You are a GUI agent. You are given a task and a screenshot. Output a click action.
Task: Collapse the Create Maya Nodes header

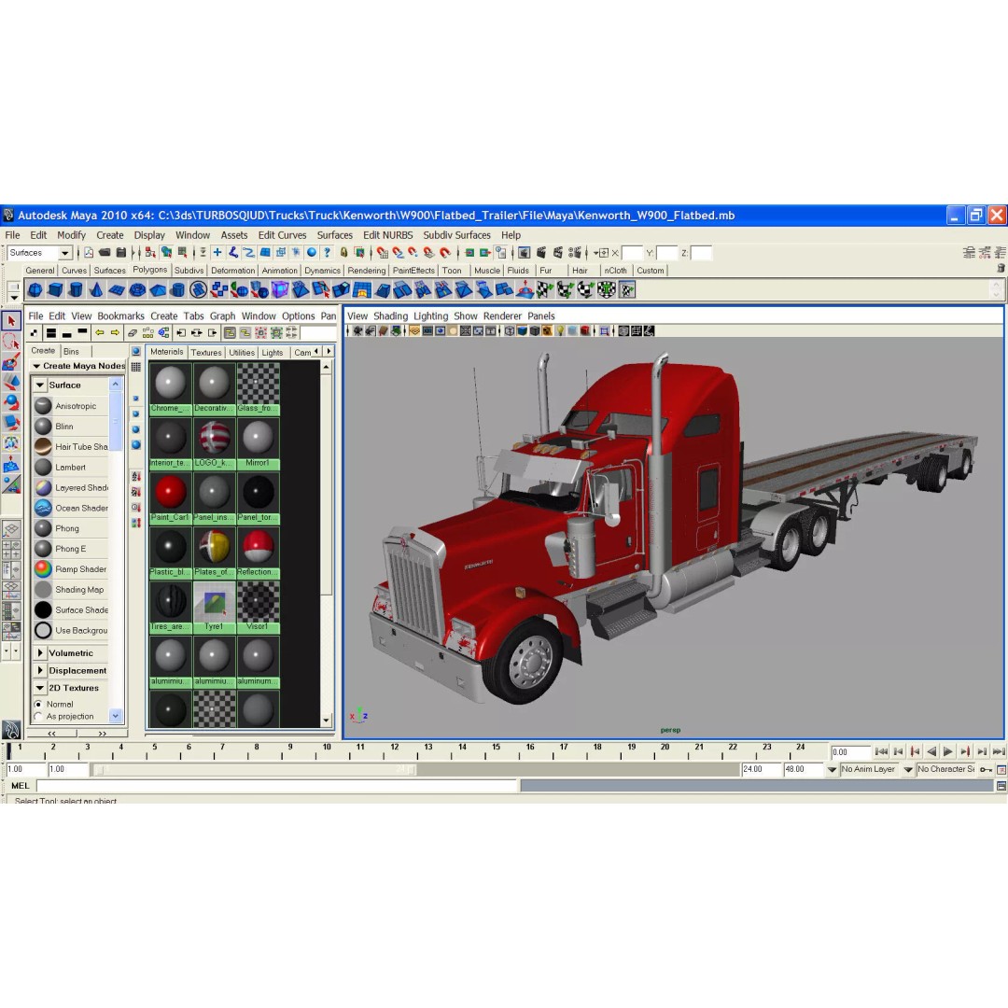click(x=36, y=366)
